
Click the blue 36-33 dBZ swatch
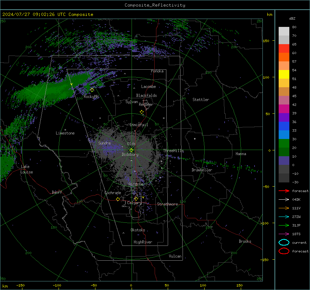click(284, 126)
